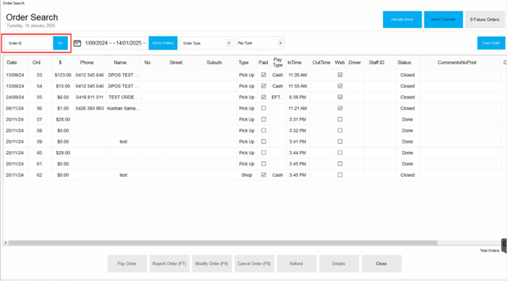Toggle Paid checkbox for order 62
The image size is (507, 281).
pyautogui.click(x=263, y=174)
